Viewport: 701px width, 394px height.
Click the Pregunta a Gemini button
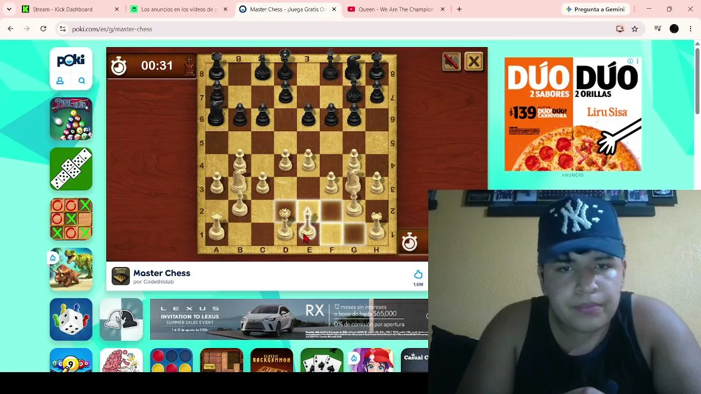click(595, 9)
